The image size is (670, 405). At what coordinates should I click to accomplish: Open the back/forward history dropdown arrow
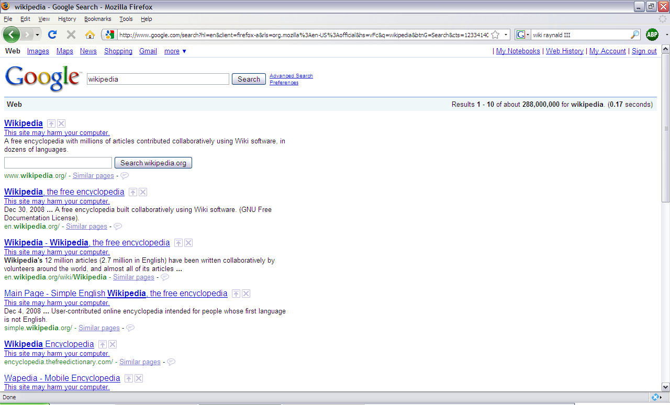pos(37,35)
